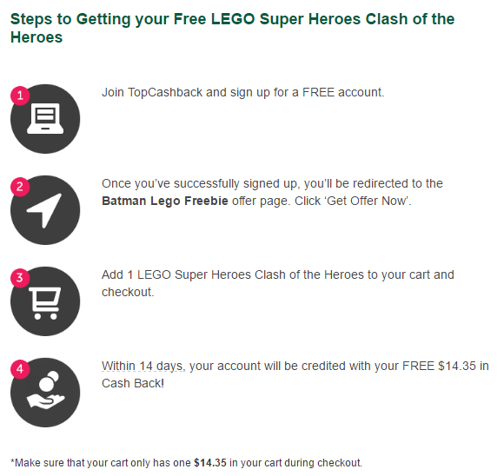Select the shopping cart icon
Image resolution: width=504 pixels, height=476 pixels.
pos(45,301)
